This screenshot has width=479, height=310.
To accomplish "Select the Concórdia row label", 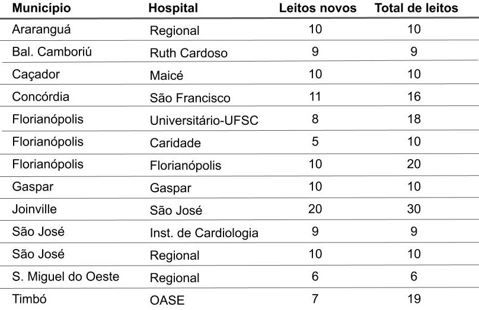I will (41, 97).
